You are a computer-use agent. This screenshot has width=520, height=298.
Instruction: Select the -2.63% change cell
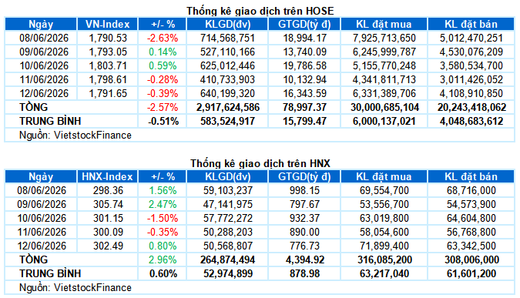pyautogui.click(x=163, y=39)
